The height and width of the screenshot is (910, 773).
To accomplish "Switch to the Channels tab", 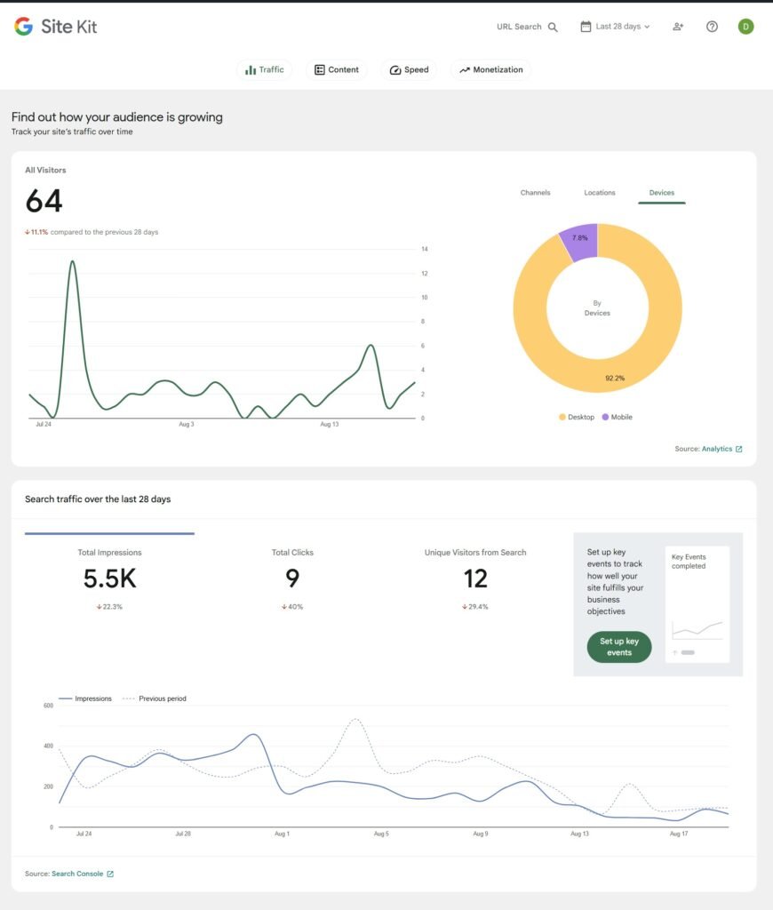I will point(535,192).
